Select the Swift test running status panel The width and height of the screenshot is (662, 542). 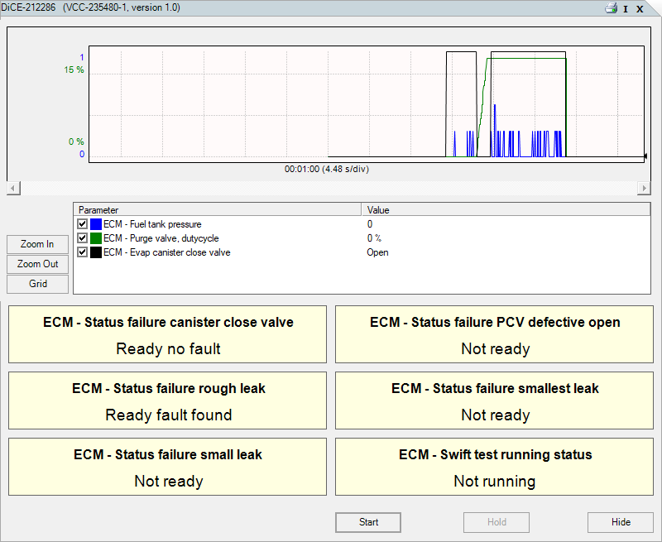tap(495, 467)
